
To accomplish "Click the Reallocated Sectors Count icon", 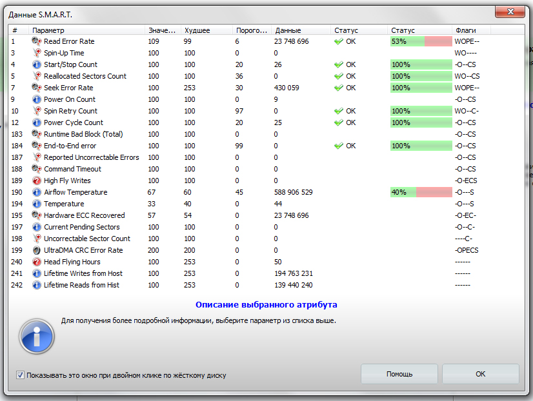I will point(37,76).
